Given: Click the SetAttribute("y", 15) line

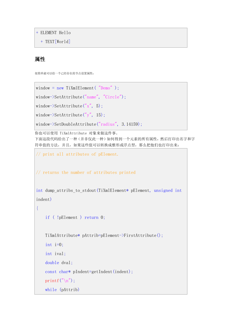Looking at the screenshot, I should click(71, 115).
